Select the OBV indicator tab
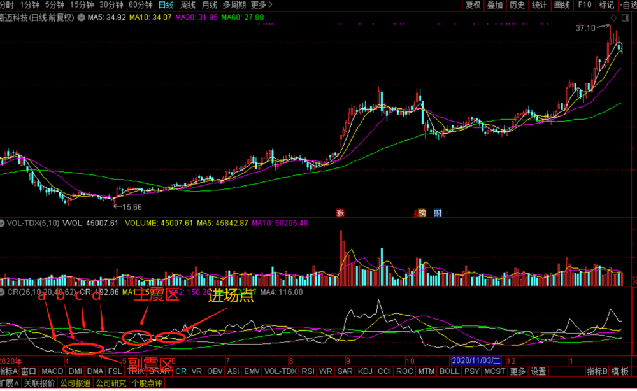The image size is (637, 391). tap(215, 371)
